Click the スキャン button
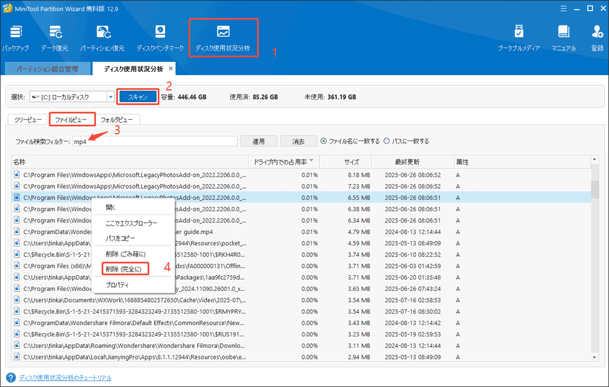This screenshot has width=609, height=387. coord(138,97)
